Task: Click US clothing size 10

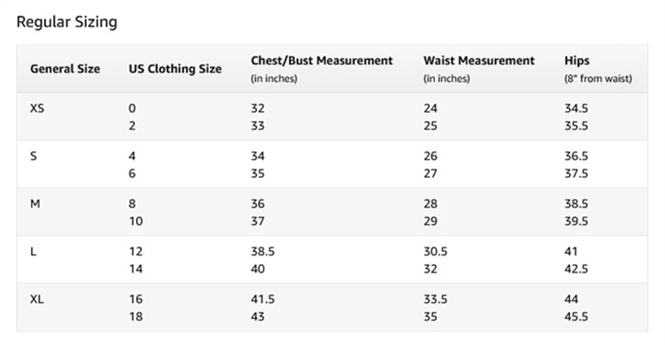Action: tap(135, 221)
